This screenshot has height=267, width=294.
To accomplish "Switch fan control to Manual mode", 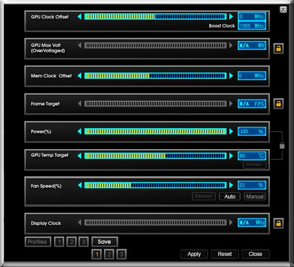I will (254, 197).
